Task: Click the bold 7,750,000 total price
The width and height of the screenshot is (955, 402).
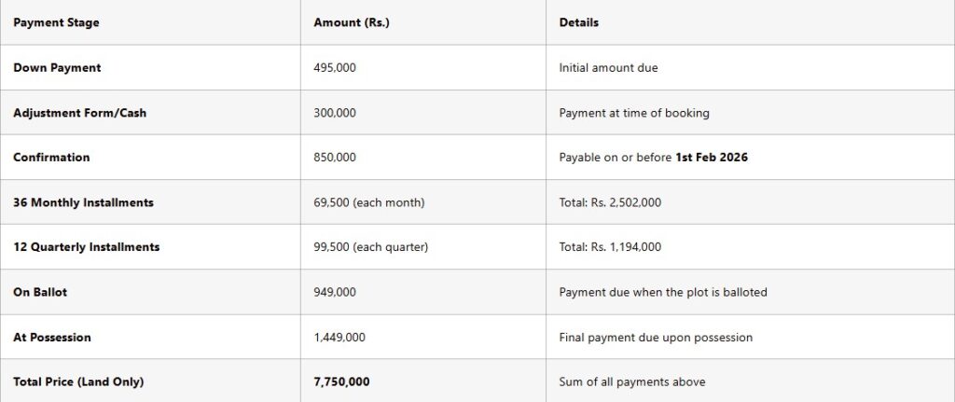Action: point(341,381)
